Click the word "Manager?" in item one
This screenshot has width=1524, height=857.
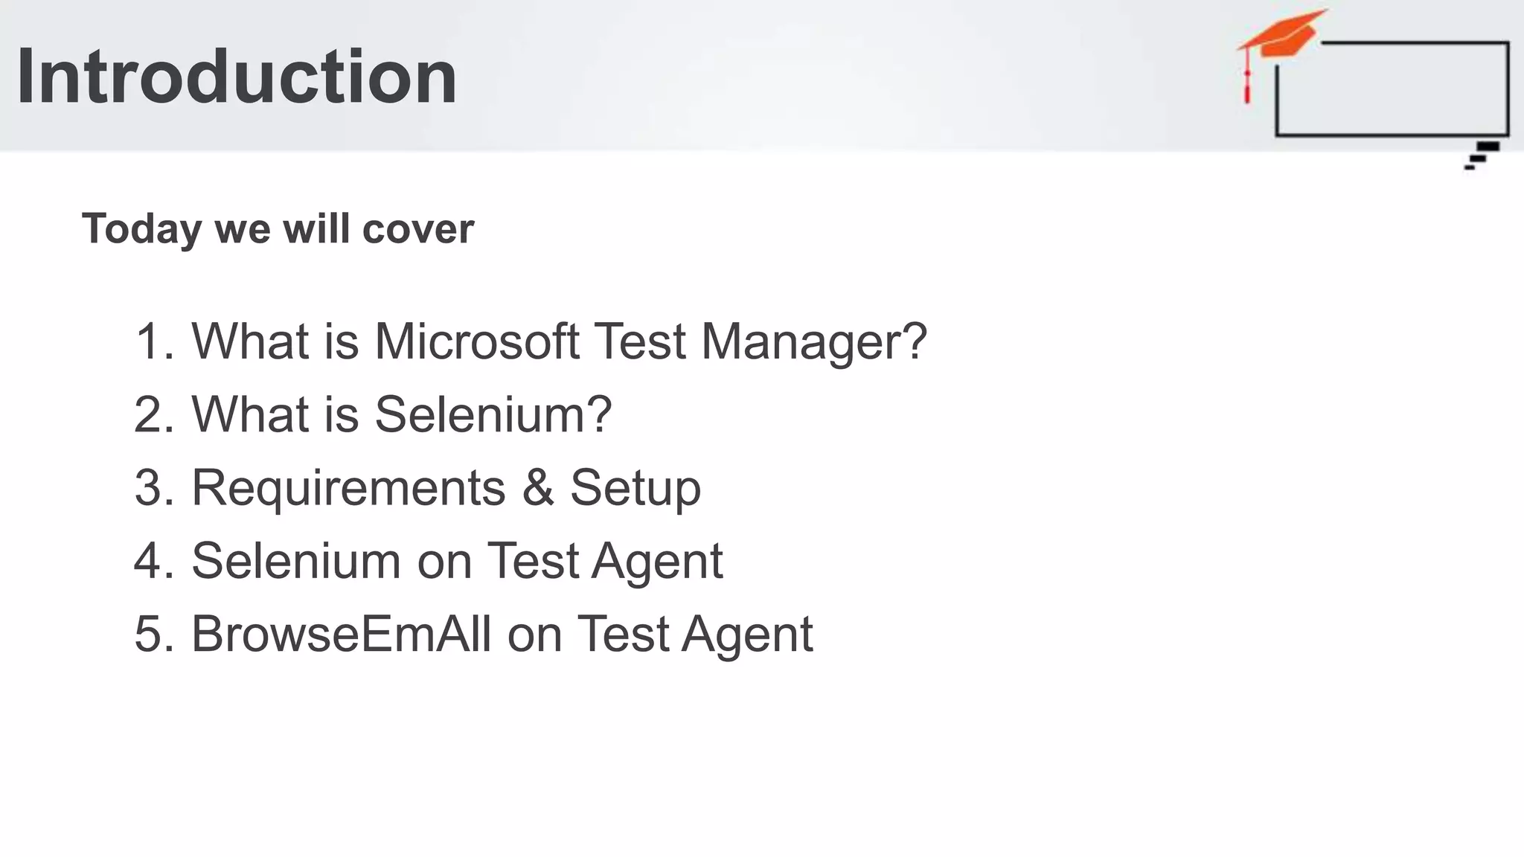click(x=813, y=341)
